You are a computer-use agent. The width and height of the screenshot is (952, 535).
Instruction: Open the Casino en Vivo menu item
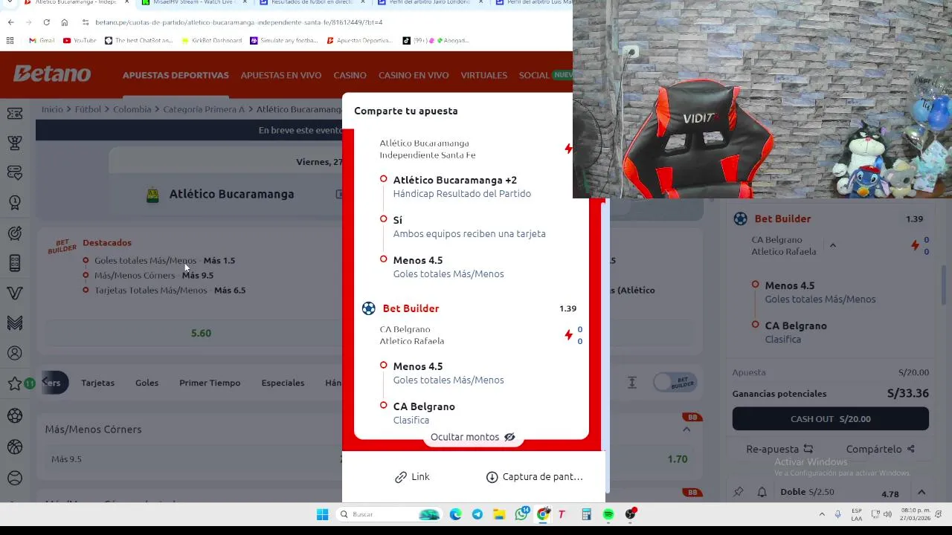click(x=414, y=75)
